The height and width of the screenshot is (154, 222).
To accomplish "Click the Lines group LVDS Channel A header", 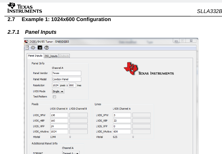I will (122, 109).
